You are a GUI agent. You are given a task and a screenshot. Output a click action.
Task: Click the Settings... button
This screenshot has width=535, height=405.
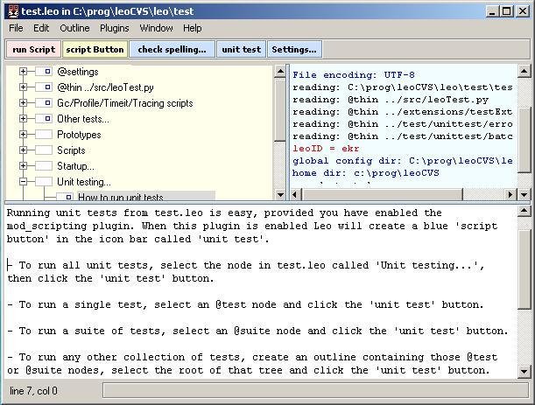[x=294, y=50]
